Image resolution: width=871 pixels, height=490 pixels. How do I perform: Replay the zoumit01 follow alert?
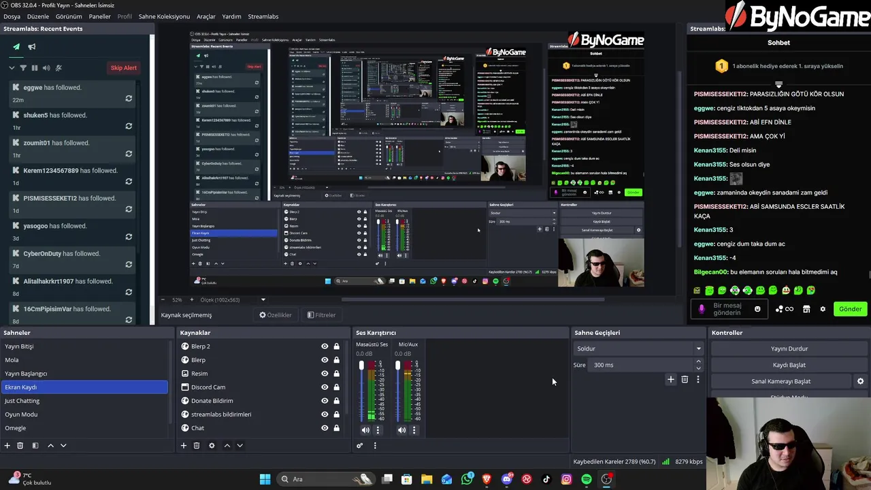point(129,154)
